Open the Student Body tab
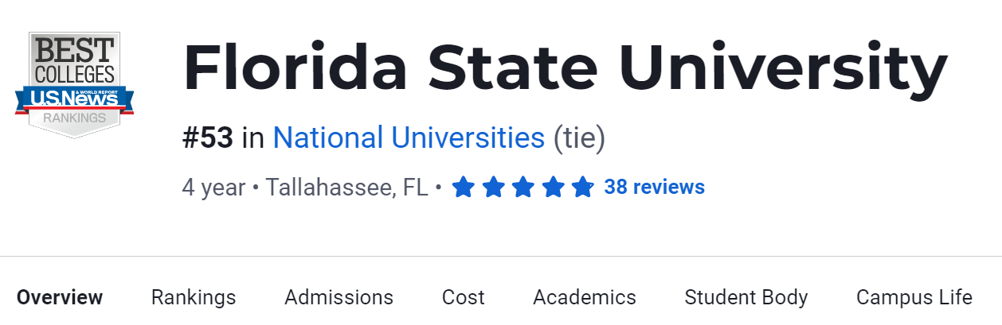The image size is (1002, 325). coord(746,297)
